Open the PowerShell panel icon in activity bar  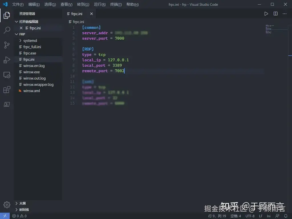7,104
